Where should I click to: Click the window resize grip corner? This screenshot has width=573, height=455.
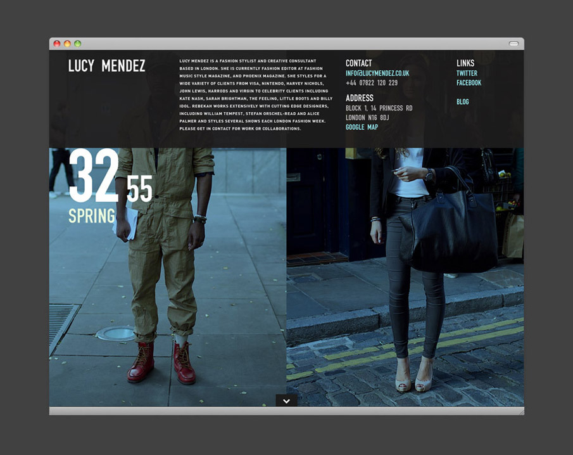[520, 412]
